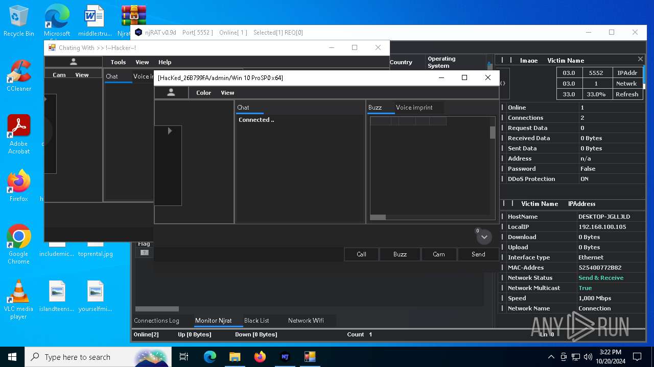The height and width of the screenshot is (367, 654).
Task: Click the Connected .. message in chat
Action: [x=256, y=120]
